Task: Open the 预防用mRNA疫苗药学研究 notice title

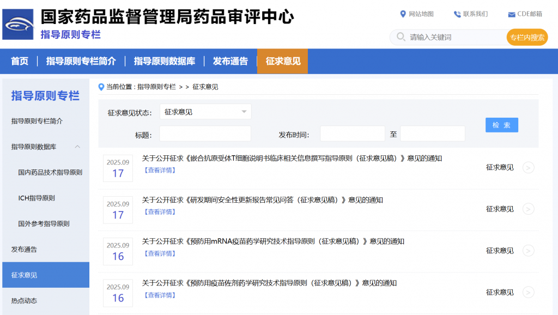Action: tap(273, 241)
